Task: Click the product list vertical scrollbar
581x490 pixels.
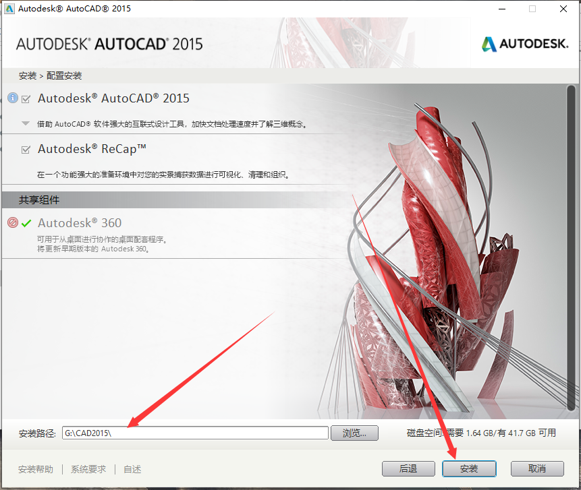Action: tap(571, 247)
